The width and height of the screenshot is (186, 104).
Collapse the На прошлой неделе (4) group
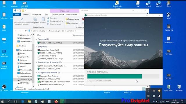click(37, 73)
